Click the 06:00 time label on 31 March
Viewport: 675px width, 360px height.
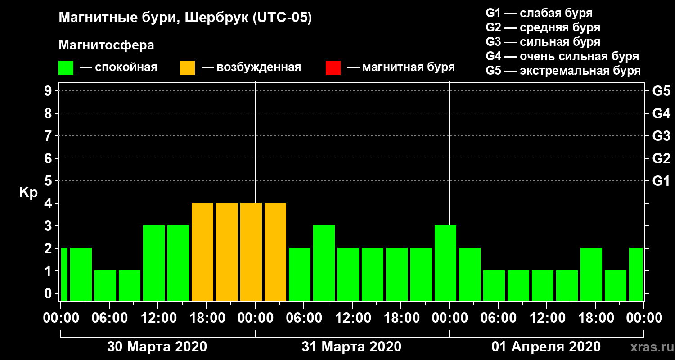click(x=304, y=318)
